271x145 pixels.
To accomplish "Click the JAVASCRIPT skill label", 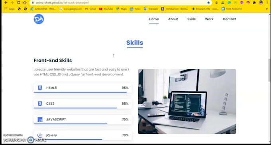I will pos(56,120).
